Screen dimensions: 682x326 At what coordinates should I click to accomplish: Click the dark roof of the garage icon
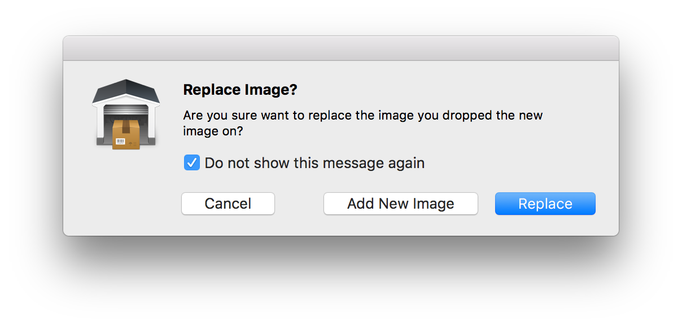[126, 90]
